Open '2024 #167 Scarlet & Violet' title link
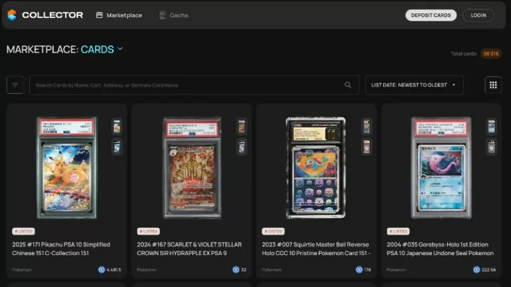Viewport: 511px width, 287px height. point(190,248)
